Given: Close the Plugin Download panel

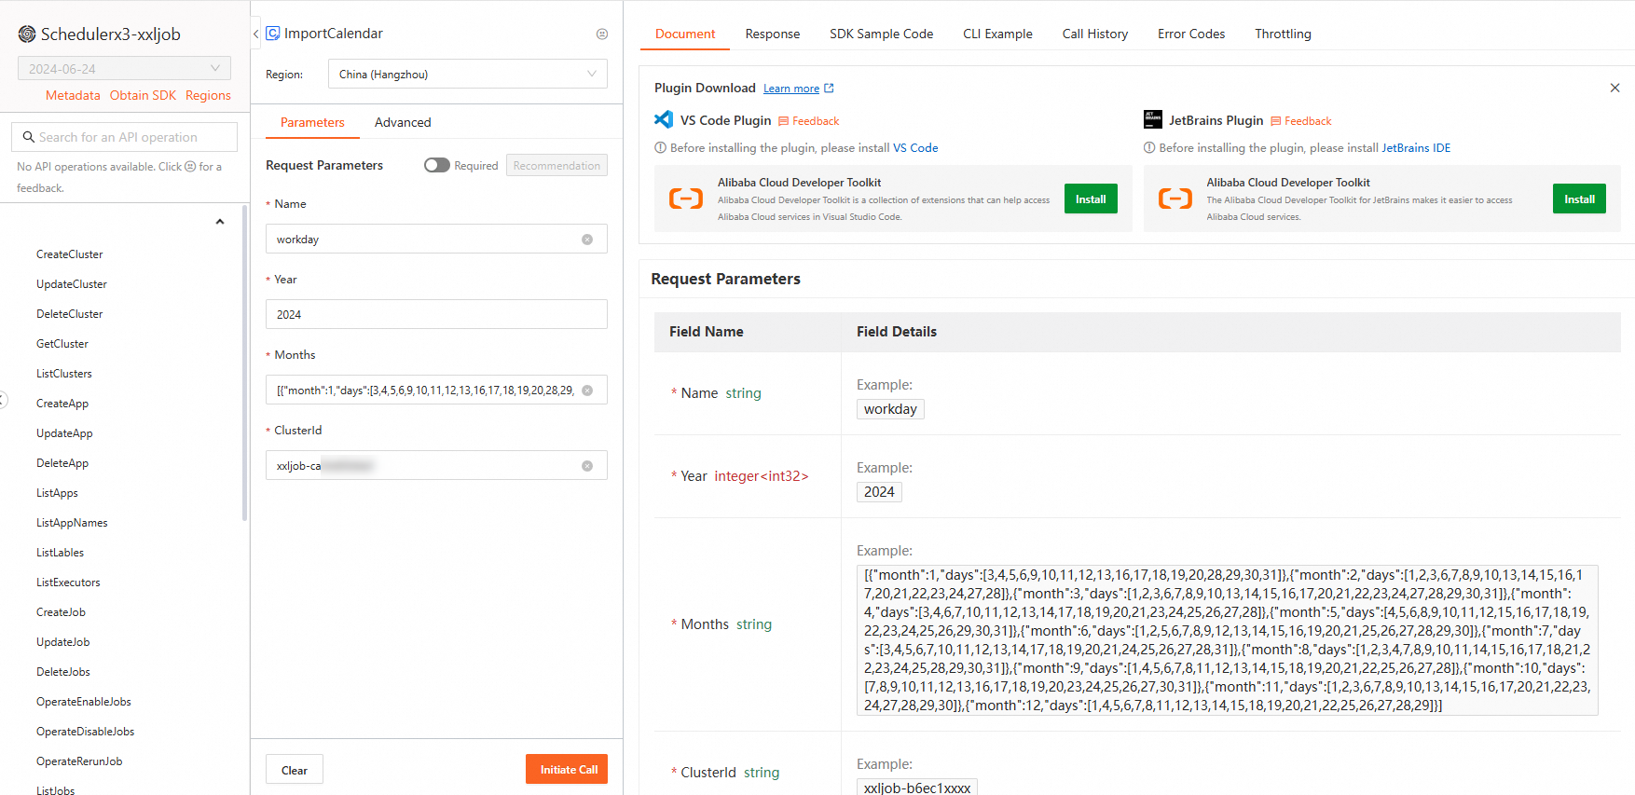Looking at the screenshot, I should (1614, 88).
